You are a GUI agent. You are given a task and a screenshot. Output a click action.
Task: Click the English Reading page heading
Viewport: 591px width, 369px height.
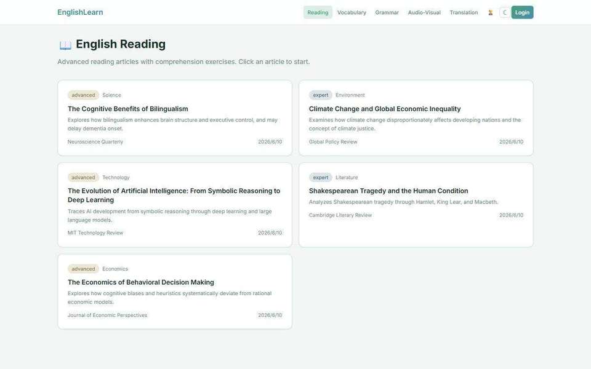click(x=121, y=44)
